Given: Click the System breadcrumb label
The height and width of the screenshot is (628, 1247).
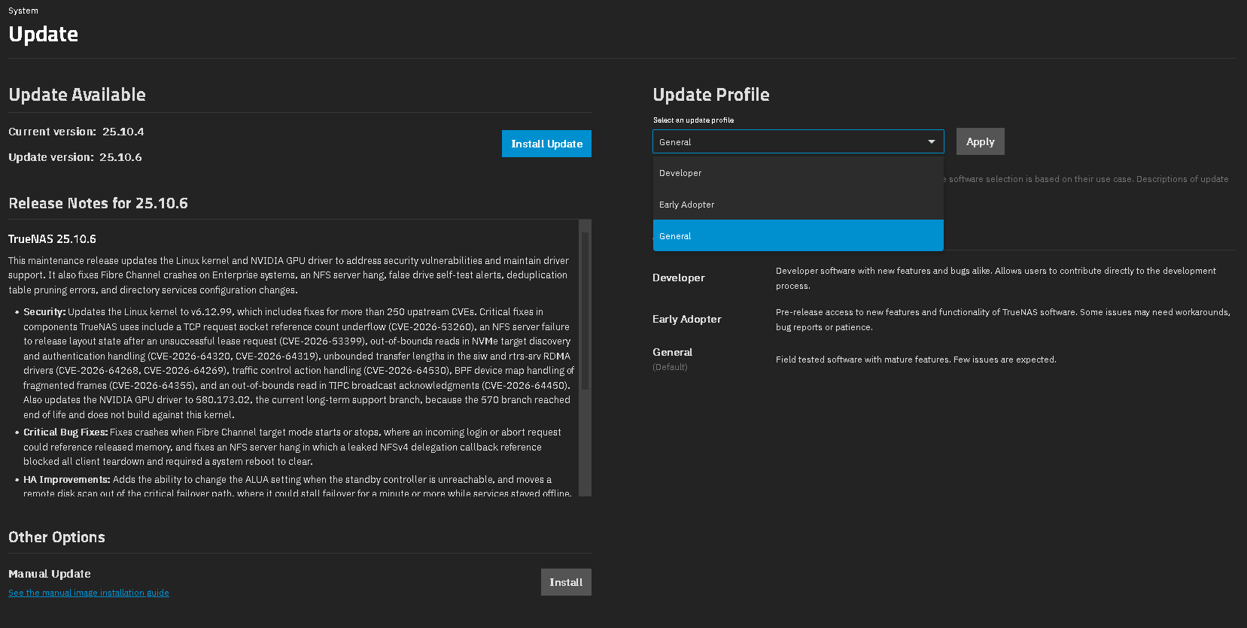Looking at the screenshot, I should [23, 11].
